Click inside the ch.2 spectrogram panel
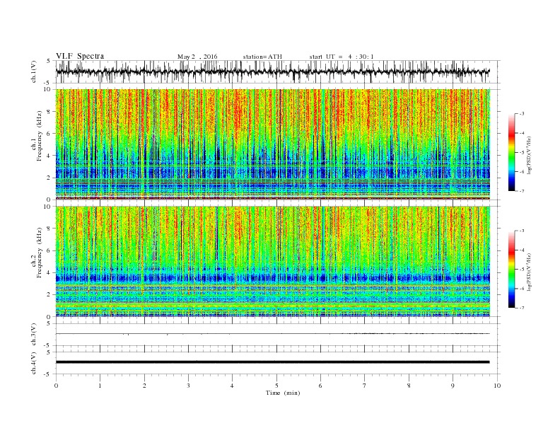The height and width of the screenshot is (433, 560). (x=272, y=262)
